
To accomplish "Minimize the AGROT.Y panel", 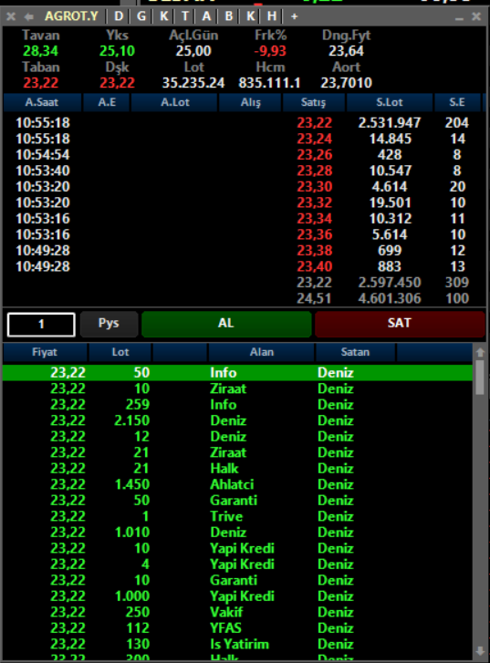I will (x=459, y=17).
